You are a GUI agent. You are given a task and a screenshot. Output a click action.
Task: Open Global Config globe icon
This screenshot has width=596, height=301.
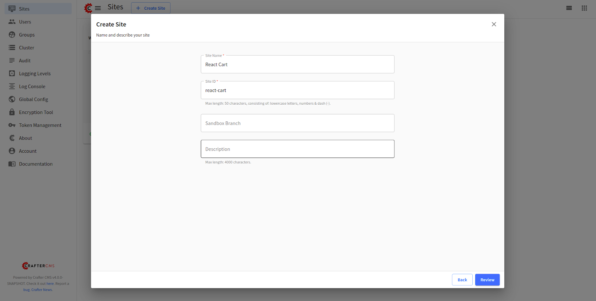coord(12,99)
